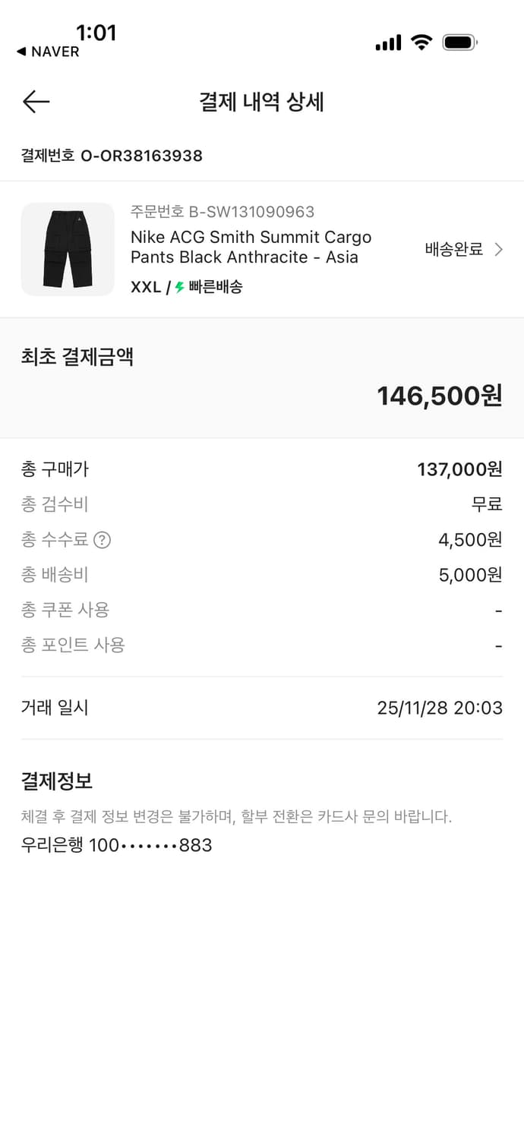
Task: Open the 결제정보 section header
Action: (55, 781)
